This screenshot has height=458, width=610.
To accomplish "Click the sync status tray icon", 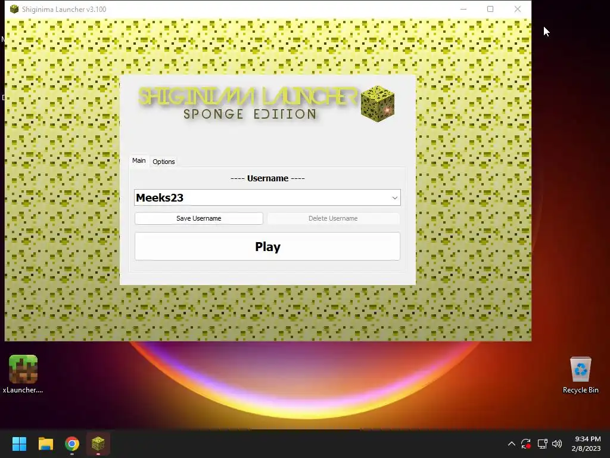I will click(526, 444).
